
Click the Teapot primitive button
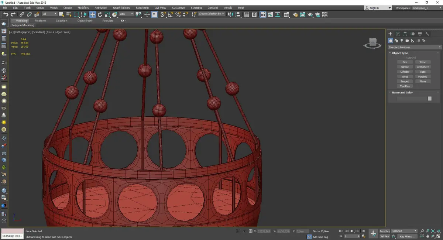coord(405,81)
